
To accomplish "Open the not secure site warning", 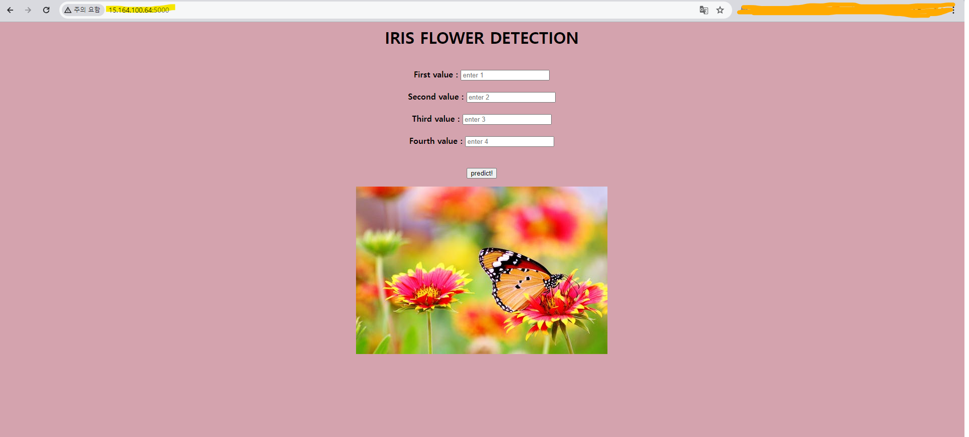I will [x=82, y=10].
